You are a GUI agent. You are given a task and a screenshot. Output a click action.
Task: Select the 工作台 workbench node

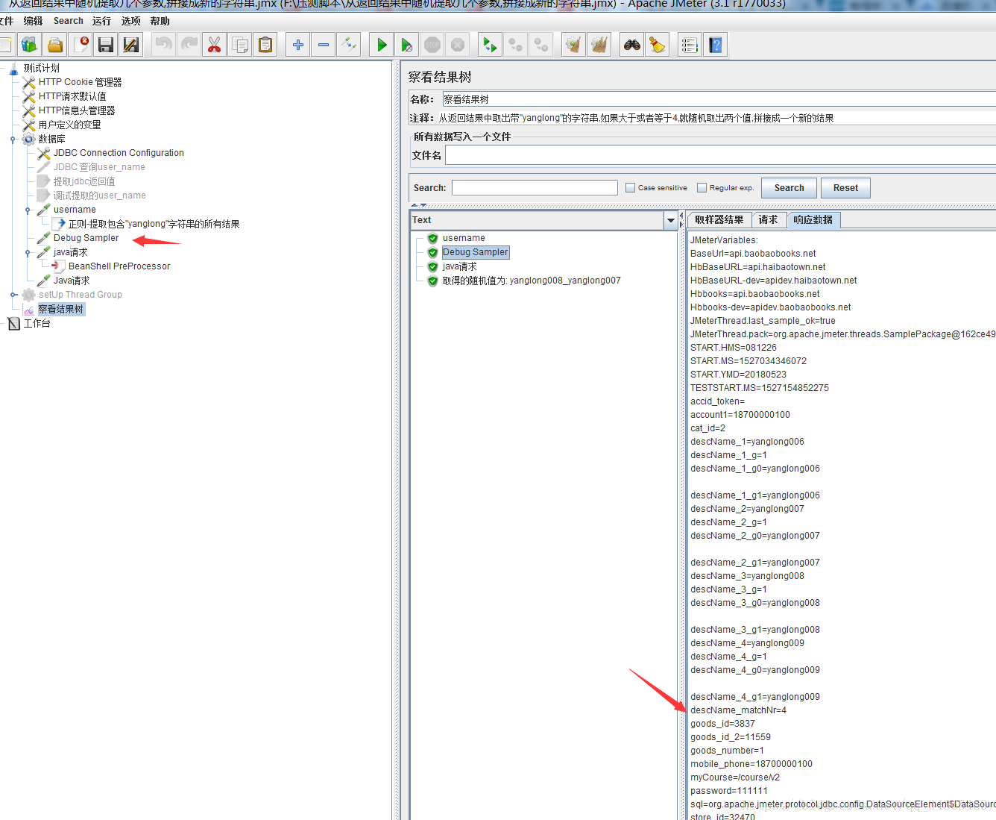(37, 323)
